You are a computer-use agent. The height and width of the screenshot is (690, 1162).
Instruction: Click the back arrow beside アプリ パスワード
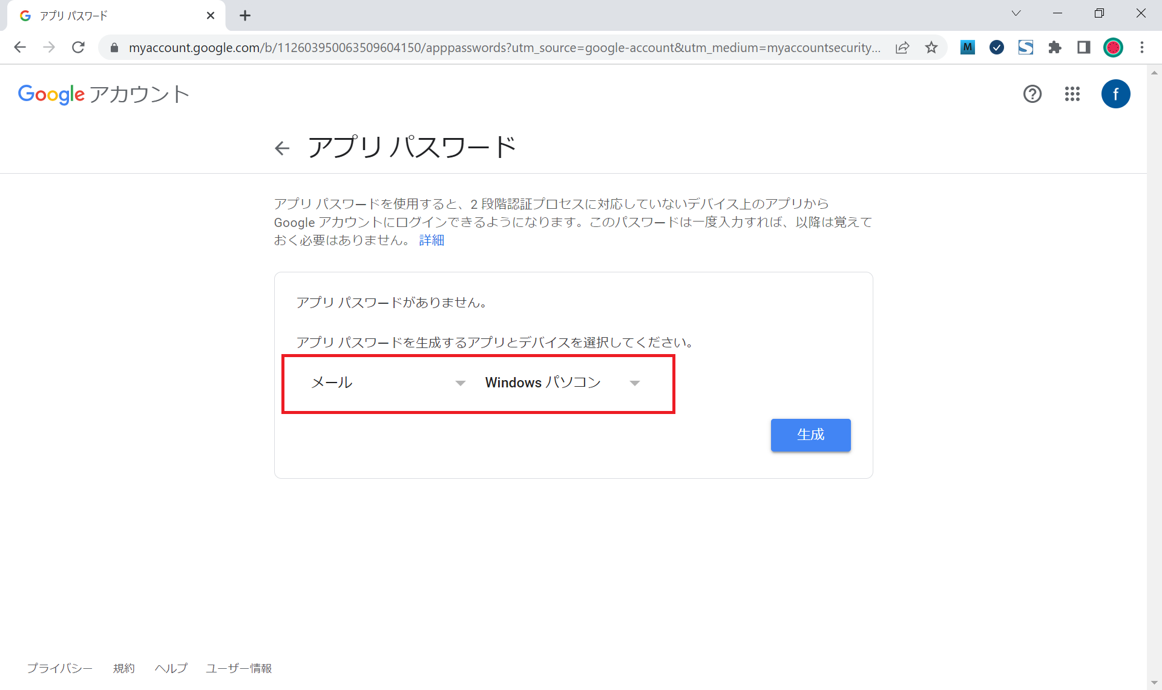(282, 148)
